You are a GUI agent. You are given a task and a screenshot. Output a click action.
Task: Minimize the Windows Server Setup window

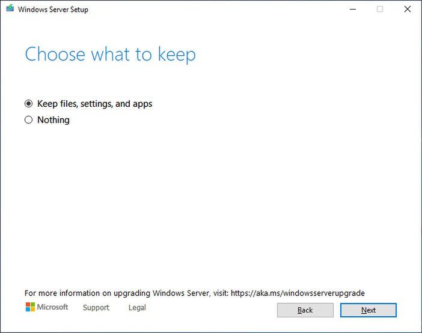pos(353,9)
